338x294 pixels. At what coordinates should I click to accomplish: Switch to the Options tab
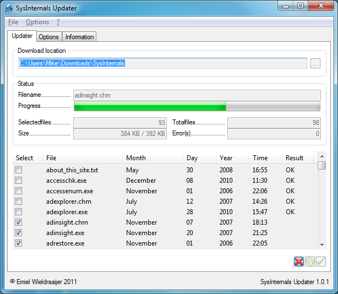pyautogui.click(x=48, y=37)
